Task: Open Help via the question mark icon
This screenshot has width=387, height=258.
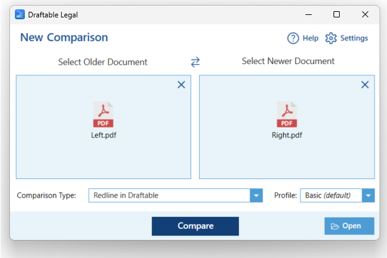Action: (x=293, y=38)
